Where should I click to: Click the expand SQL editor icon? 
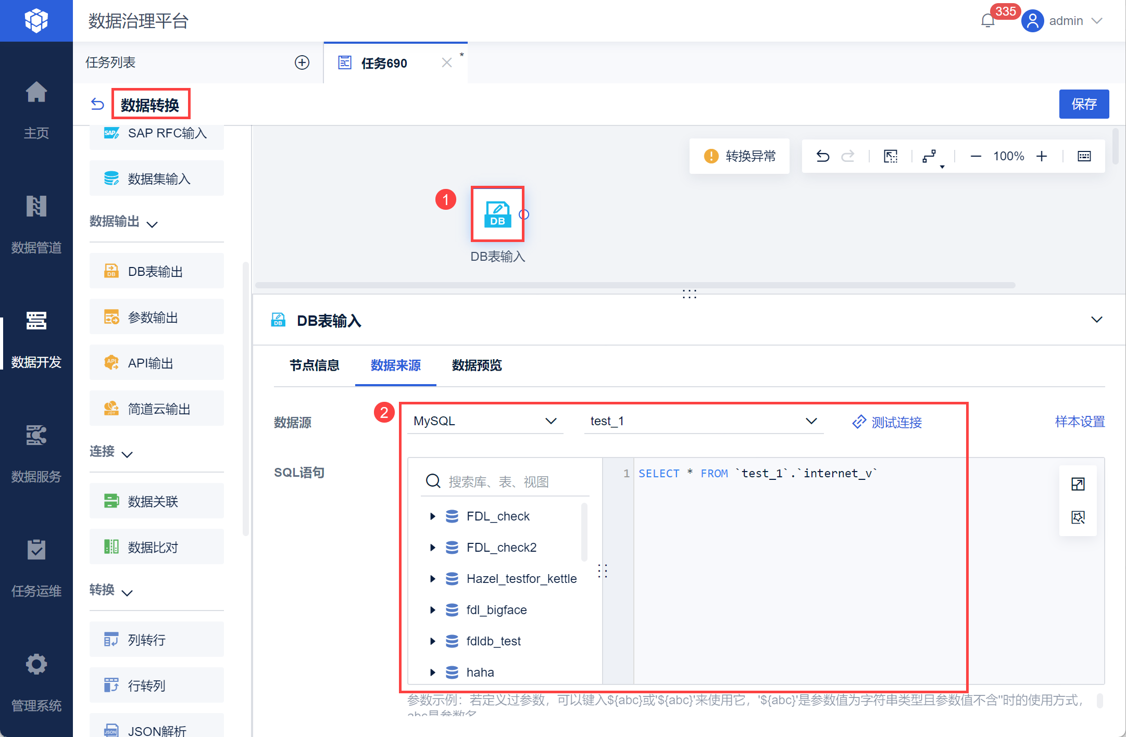tap(1078, 484)
